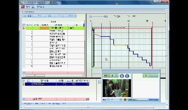Click the first circular icon below video

(x=108, y=99)
